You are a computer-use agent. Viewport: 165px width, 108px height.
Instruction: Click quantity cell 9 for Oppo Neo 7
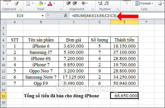[100, 71]
